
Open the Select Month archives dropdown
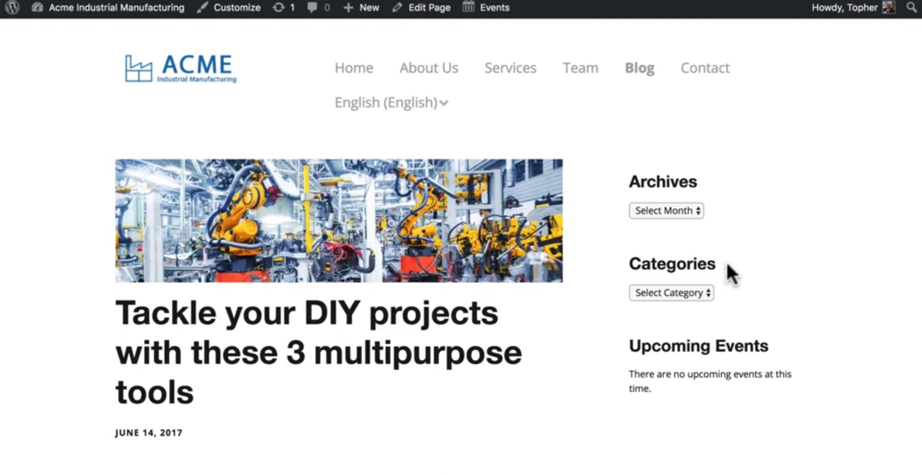pyautogui.click(x=666, y=210)
